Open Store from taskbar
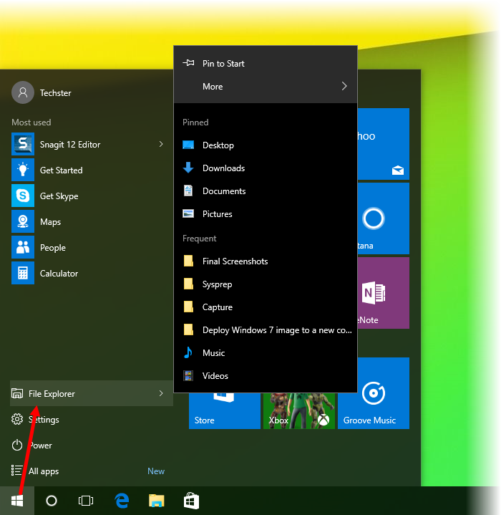 tap(191, 501)
